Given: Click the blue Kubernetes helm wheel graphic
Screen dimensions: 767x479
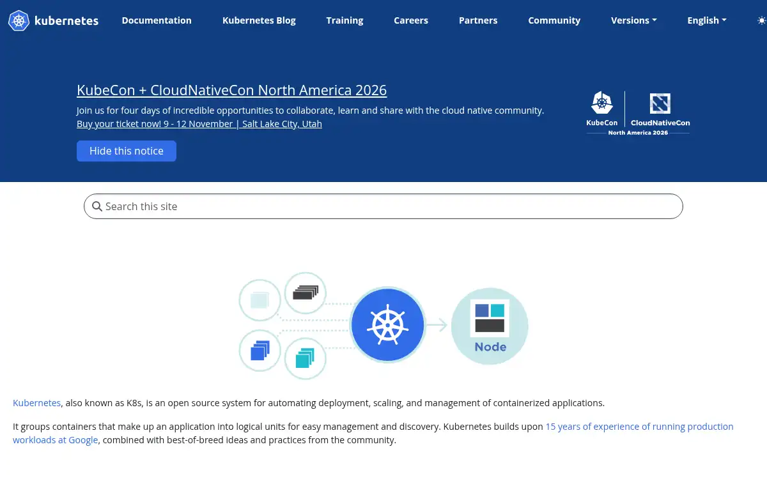Looking at the screenshot, I should 387,324.
